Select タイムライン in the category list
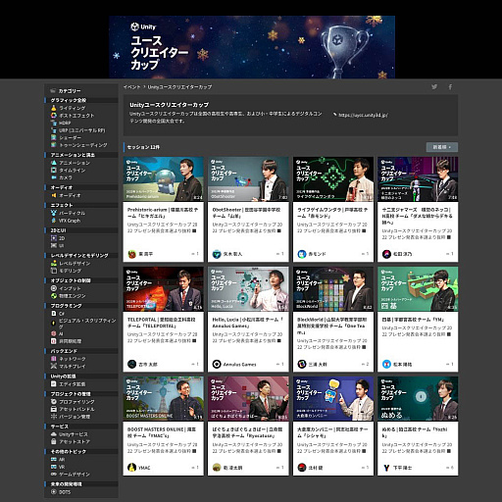This screenshot has height=502, width=502. 73,171
